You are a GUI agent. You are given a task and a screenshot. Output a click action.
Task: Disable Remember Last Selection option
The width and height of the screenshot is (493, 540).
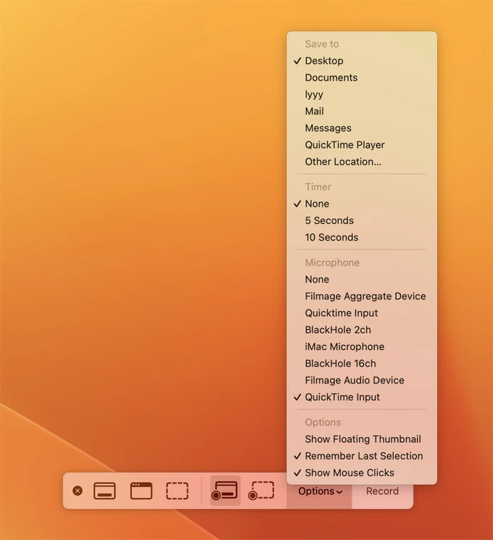[x=363, y=456]
